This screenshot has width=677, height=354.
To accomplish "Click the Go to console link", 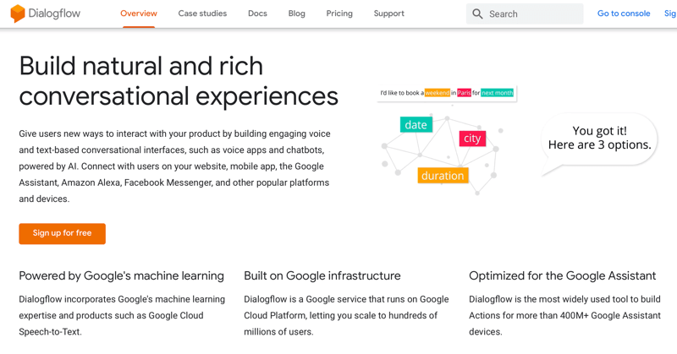I will pyautogui.click(x=624, y=14).
